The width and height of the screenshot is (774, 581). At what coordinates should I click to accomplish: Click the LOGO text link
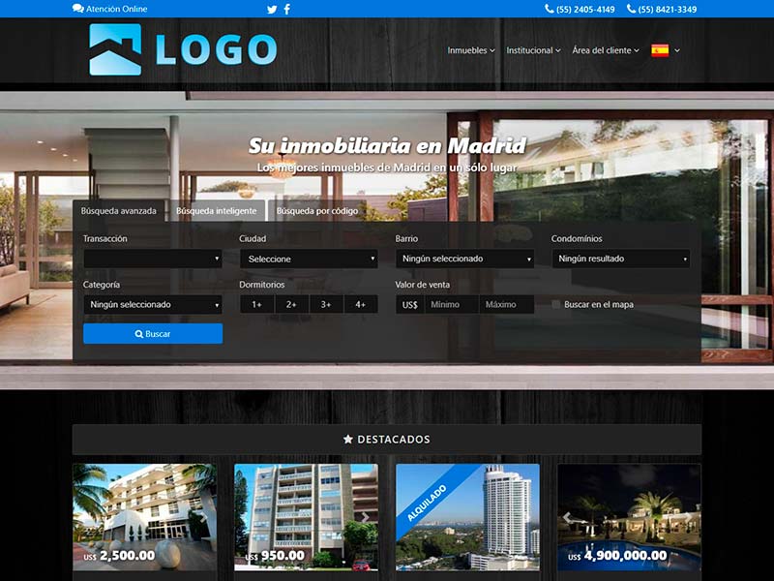(216, 50)
